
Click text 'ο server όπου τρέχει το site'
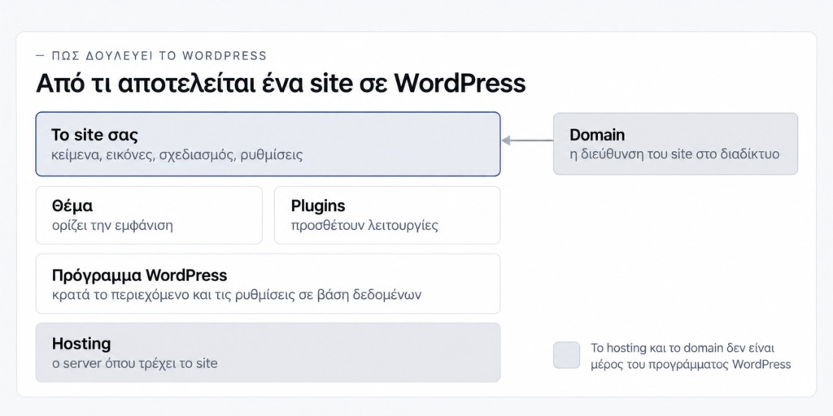coord(134,363)
